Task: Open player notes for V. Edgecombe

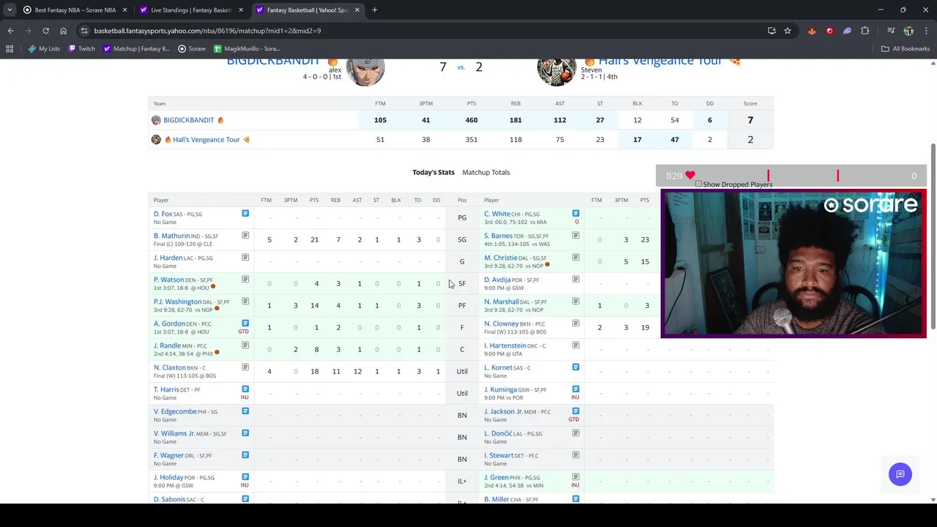Action: [x=245, y=411]
